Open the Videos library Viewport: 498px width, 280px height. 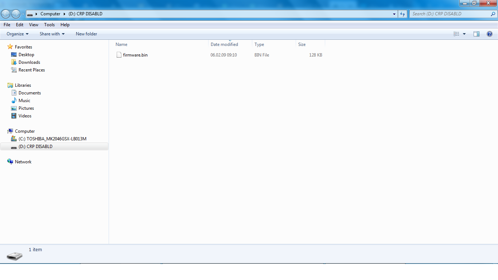coord(25,116)
